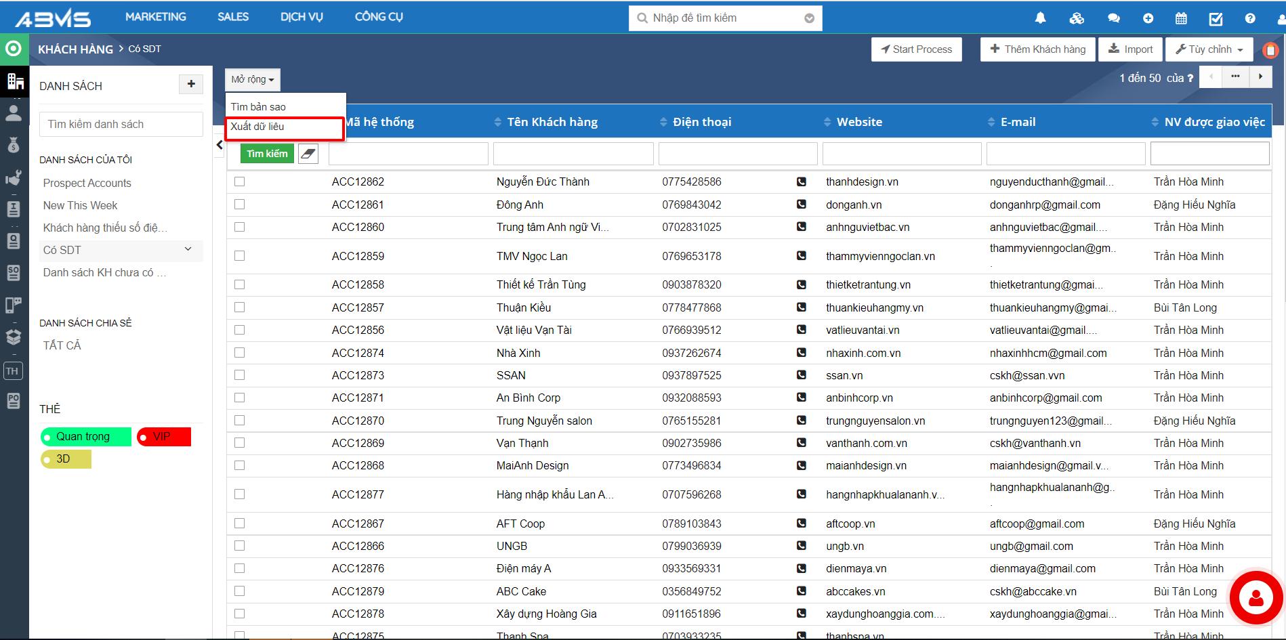Click the task checklist icon
The width and height of the screenshot is (1286, 640).
(1216, 19)
